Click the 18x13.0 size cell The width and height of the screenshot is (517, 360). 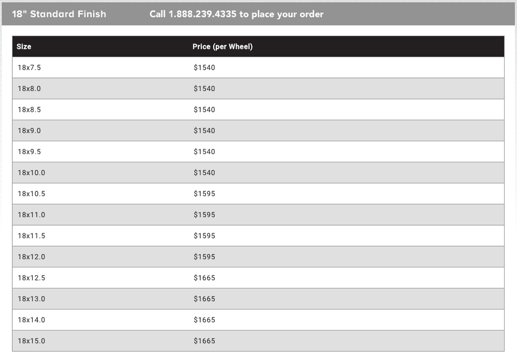pyautogui.click(x=31, y=299)
